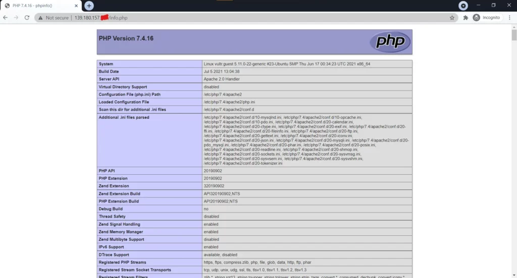Click the PHP Version 7.4.16 heading
Screen dimensions: 517x278
click(124, 38)
